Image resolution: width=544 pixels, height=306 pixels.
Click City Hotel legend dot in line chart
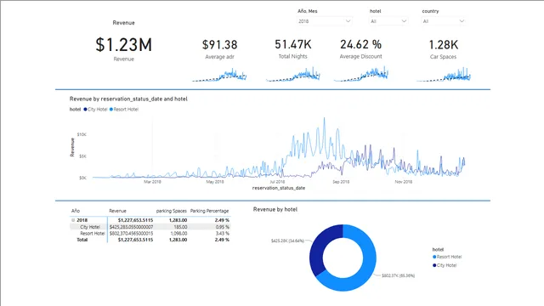coord(85,110)
